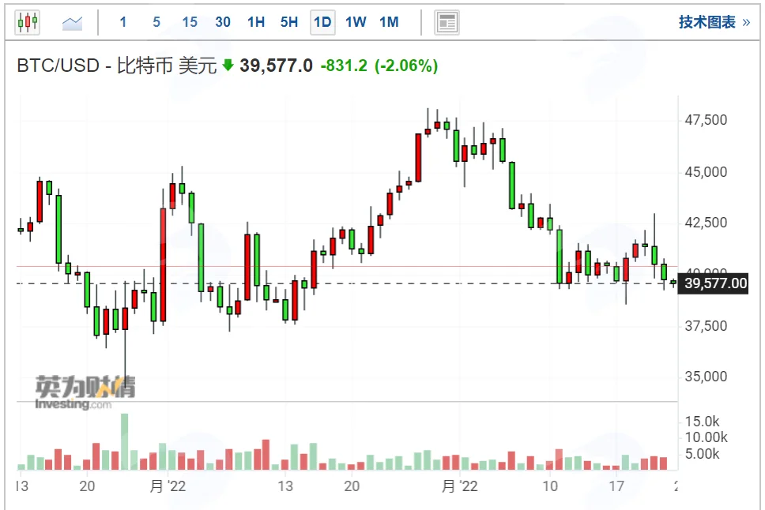Click the 37,500 price axis label
Viewport: 765px width, 510px height.
(706, 326)
